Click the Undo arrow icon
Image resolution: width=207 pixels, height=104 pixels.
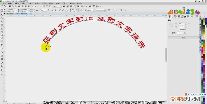[x=33, y=6]
